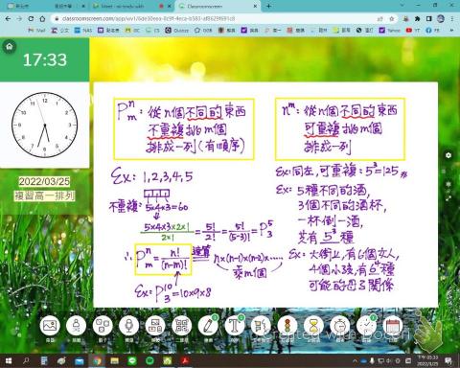Open the Text widget
Image resolution: width=460 pixels, height=368 pixels.
235,326
